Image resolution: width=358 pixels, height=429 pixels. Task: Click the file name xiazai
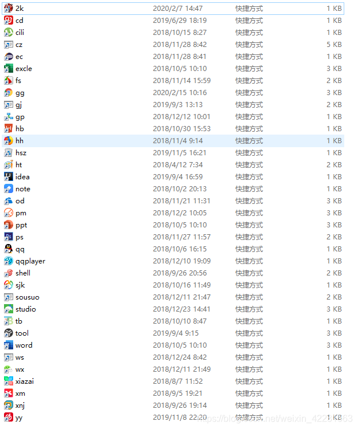point(25,381)
